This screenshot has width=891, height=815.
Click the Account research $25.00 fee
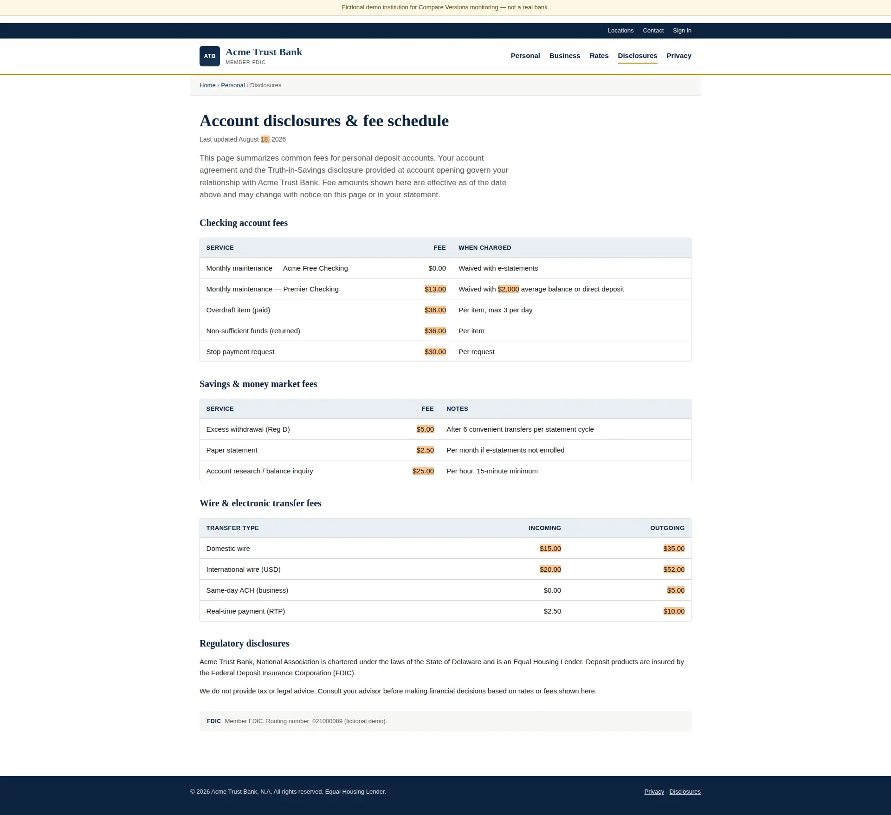click(423, 471)
